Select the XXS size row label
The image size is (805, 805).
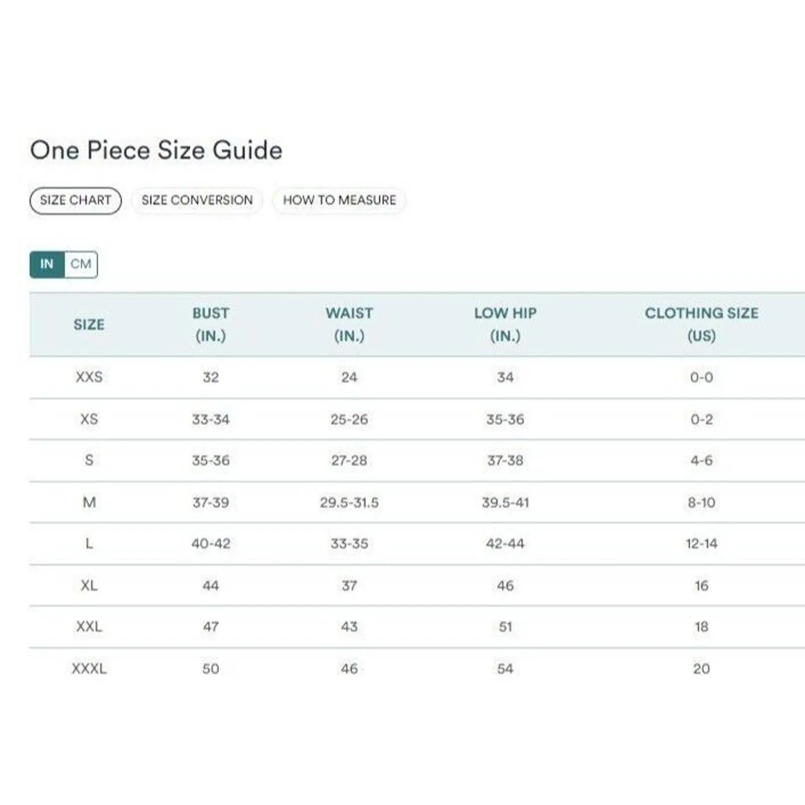pyautogui.click(x=89, y=377)
